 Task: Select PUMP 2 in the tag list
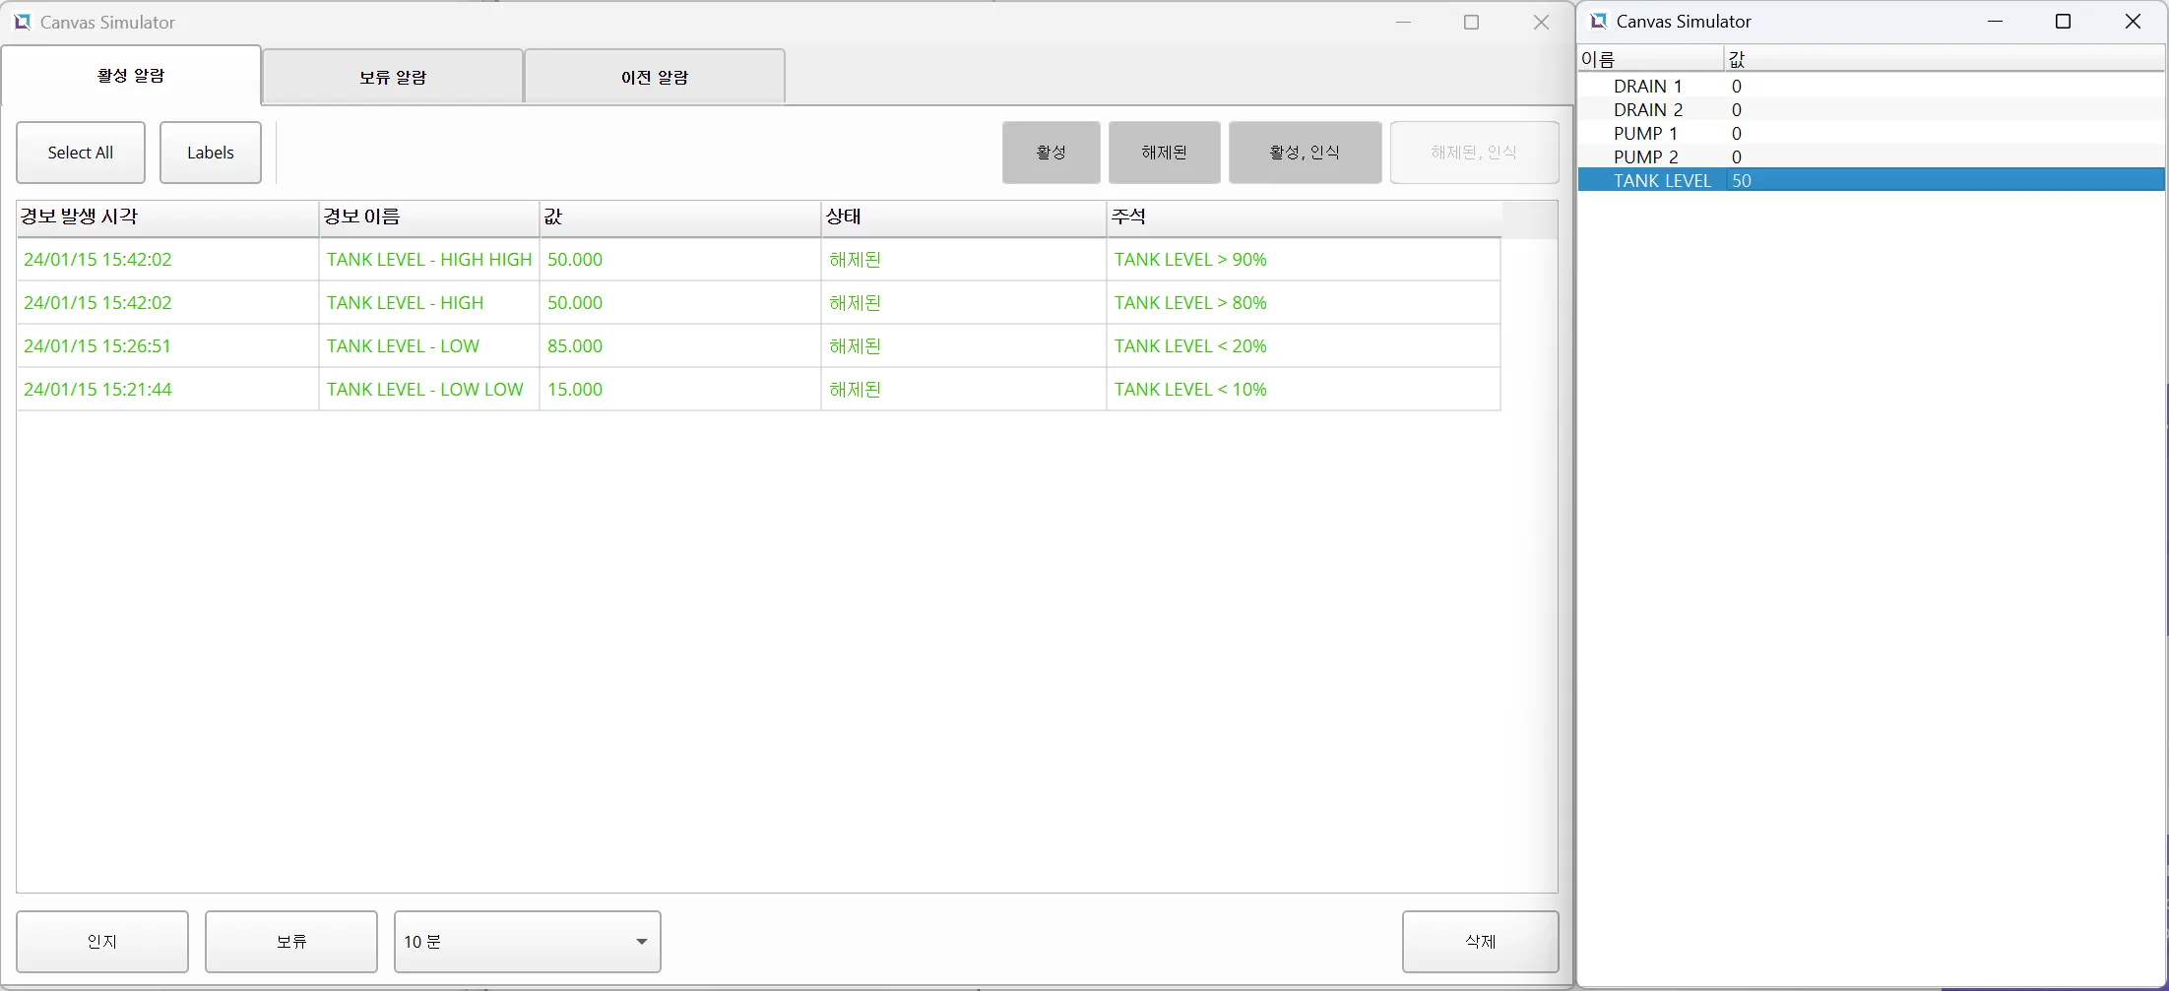[1645, 157]
